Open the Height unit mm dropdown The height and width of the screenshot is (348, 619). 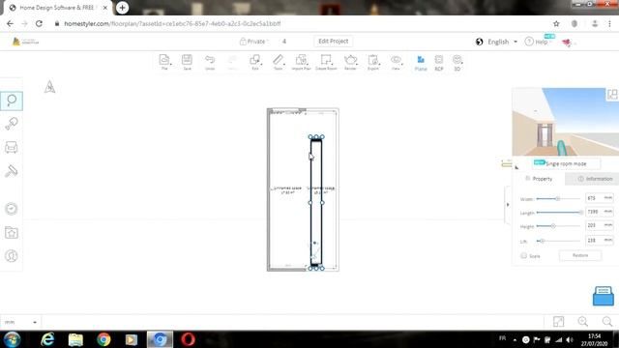click(x=608, y=225)
